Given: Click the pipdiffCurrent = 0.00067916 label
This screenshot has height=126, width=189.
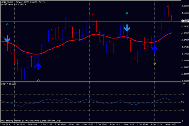Looking at the screenshot, I should point(14,5).
